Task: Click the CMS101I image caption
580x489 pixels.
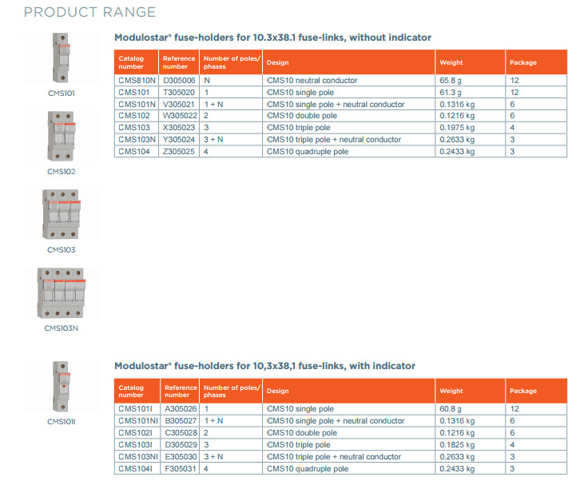Action: point(62,422)
